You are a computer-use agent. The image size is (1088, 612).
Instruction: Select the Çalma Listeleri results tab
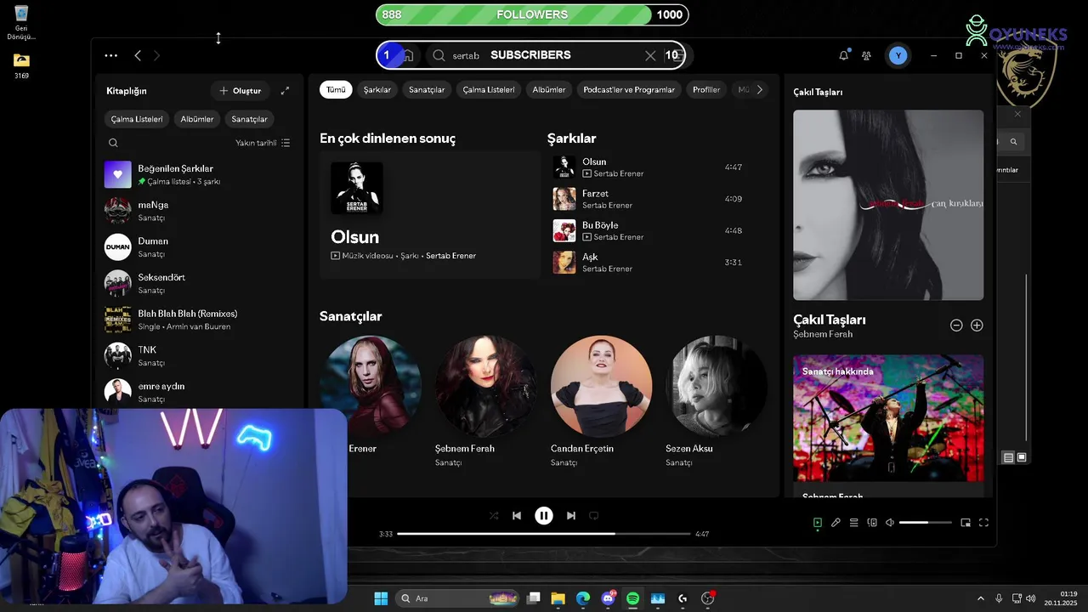(x=489, y=89)
